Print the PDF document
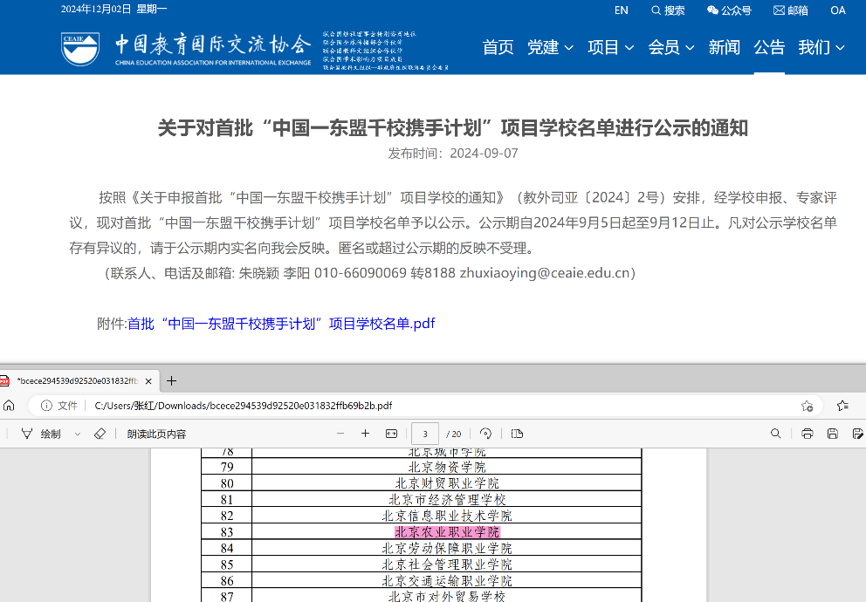 [x=808, y=434]
